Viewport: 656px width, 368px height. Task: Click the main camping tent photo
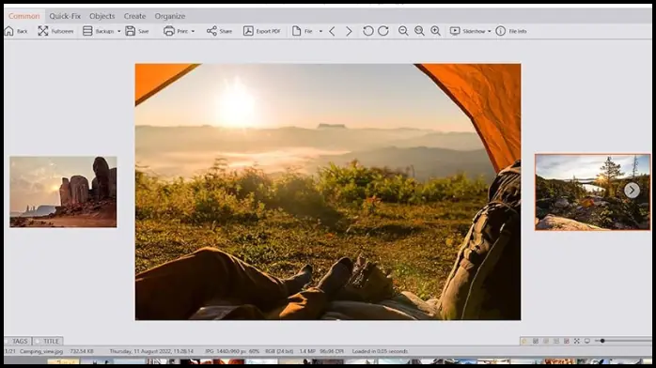pyautogui.click(x=328, y=192)
